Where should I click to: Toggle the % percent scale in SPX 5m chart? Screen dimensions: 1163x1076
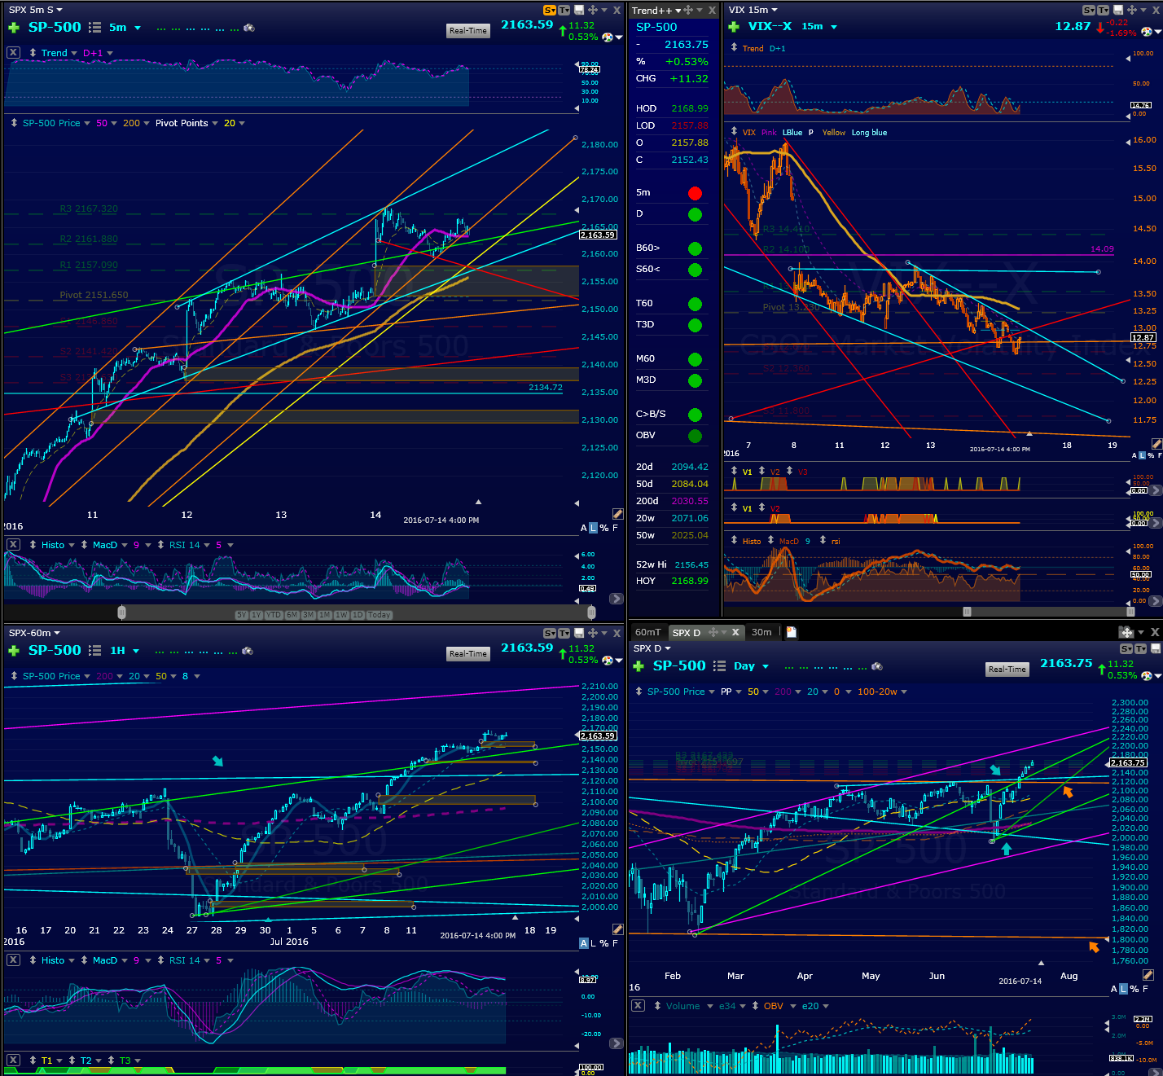click(604, 528)
